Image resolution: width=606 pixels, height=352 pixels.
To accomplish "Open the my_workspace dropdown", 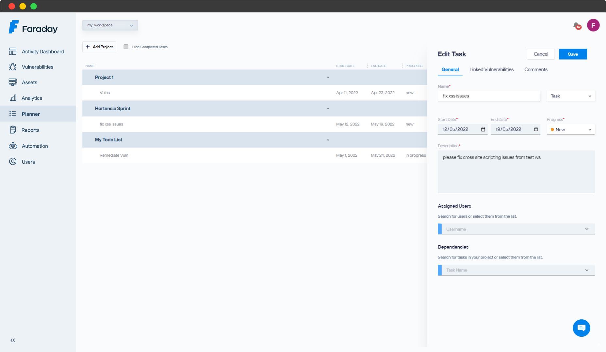I will pyautogui.click(x=110, y=25).
